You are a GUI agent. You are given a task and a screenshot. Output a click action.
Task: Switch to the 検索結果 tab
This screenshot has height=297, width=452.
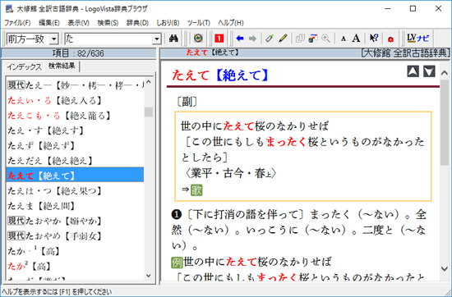click(x=62, y=66)
